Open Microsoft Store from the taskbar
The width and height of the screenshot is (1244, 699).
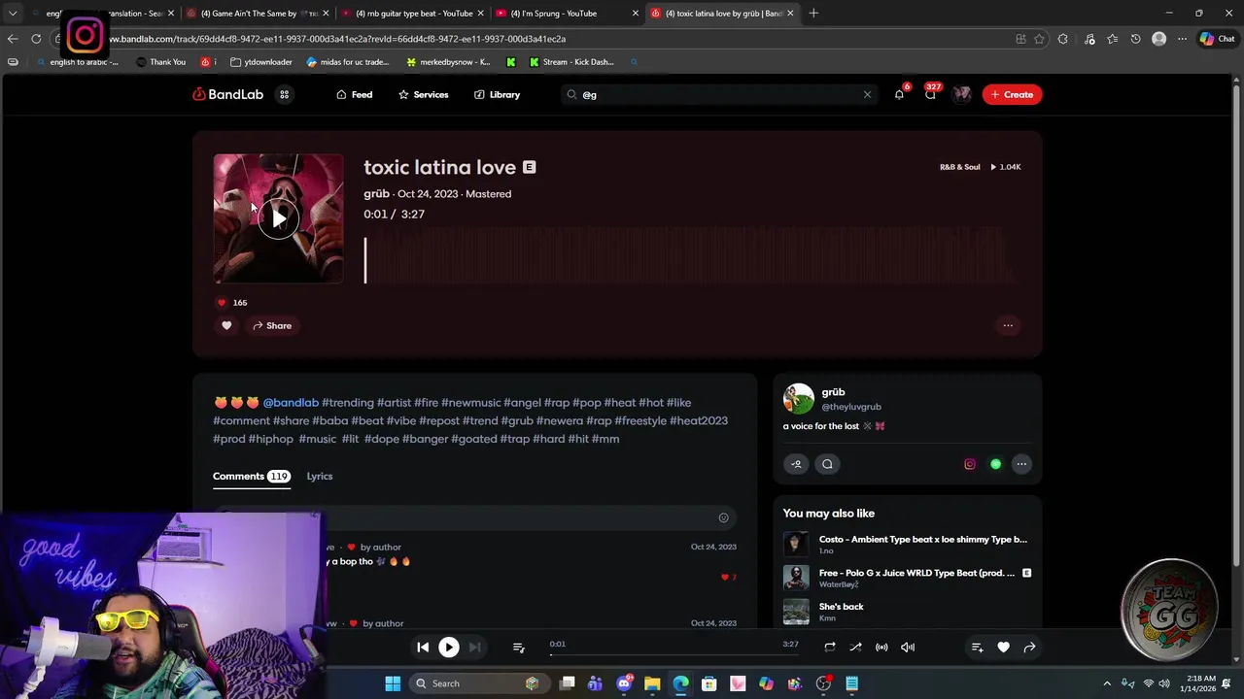click(709, 683)
